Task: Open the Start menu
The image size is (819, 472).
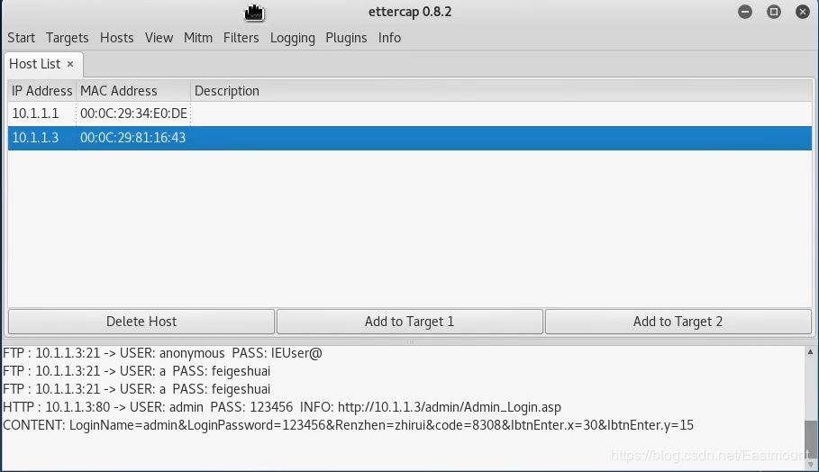Action: pyautogui.click(x=22, y=38)
